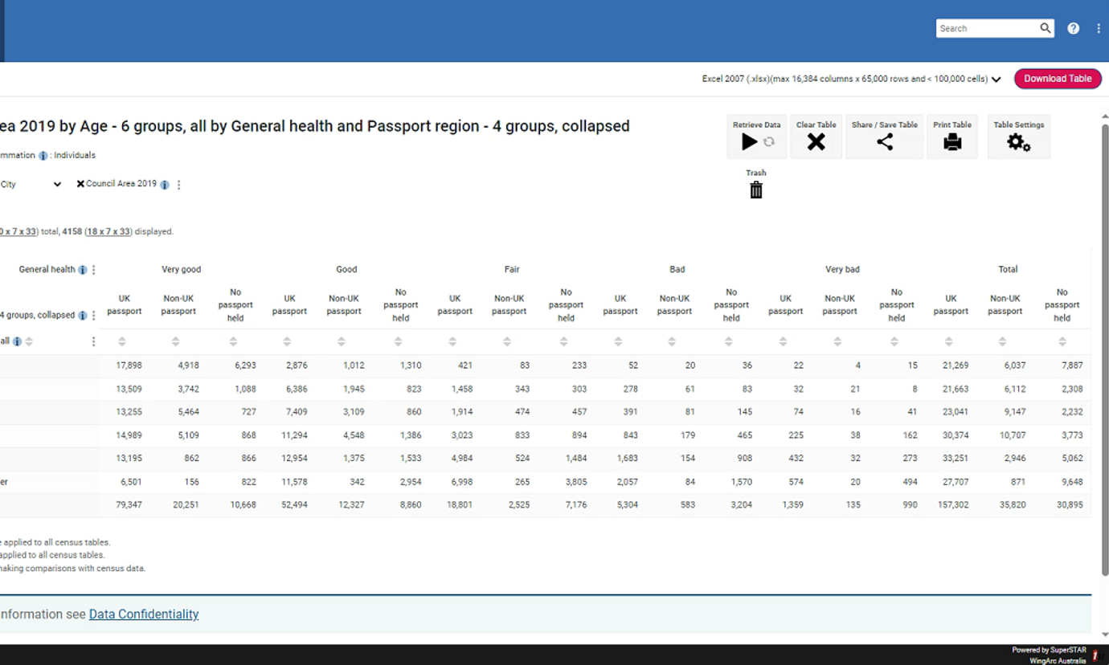1109x665 pixels.
Task: Click the Retrieve Data play icon
Action: [x=749, y=142]
